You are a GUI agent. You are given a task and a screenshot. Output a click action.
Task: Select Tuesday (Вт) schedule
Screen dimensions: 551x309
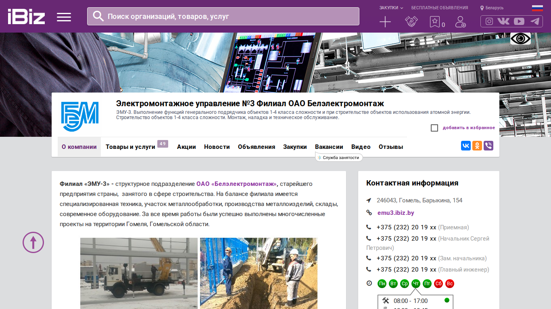[393, 284]
